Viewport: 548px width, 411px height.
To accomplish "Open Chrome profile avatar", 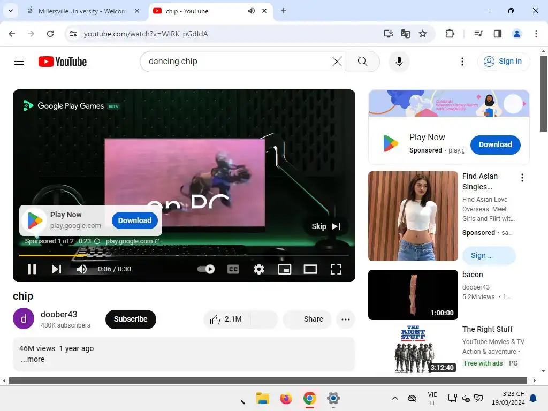I will click(516, 34).
